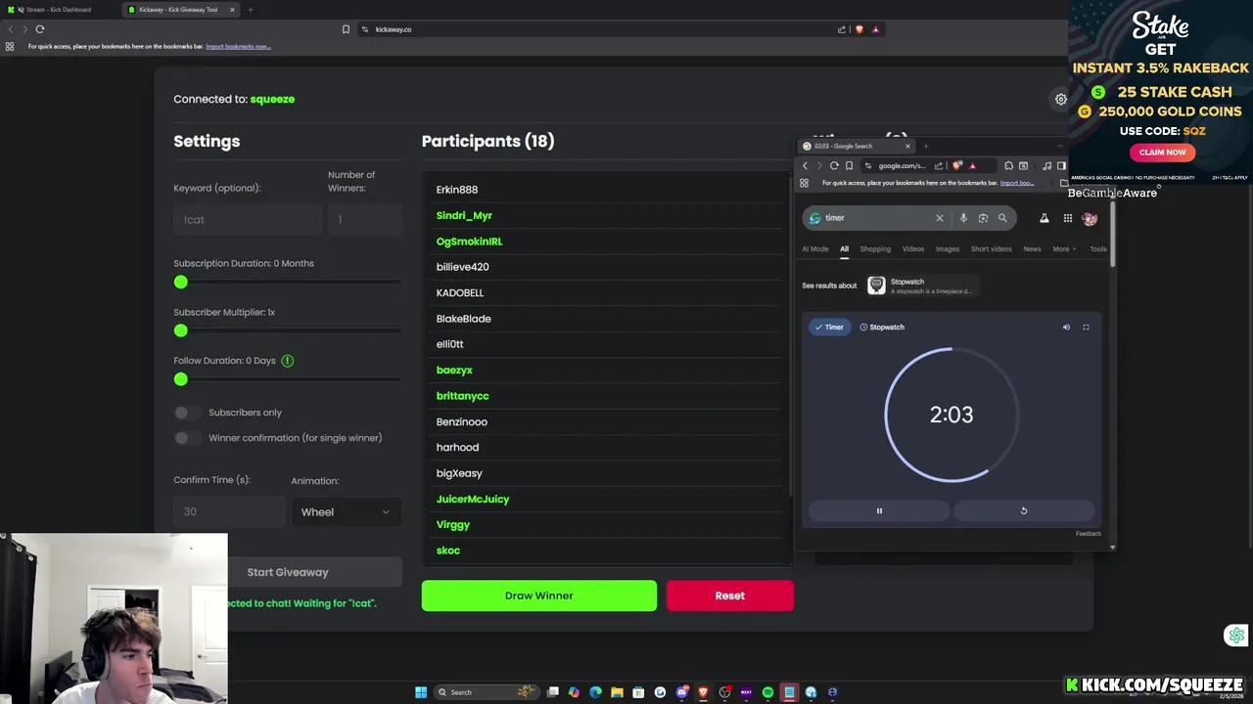
Task: Open the Google apps grid icon
Action: tap(1068, 218)
